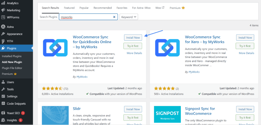Go to Installed Plugins submenu
This screenshot has height=125, width=261.
(12, 56)
